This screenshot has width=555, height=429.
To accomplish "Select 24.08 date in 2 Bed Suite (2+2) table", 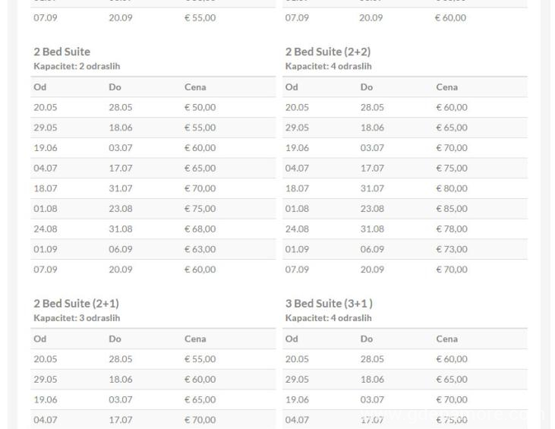I will coord(297,229).
